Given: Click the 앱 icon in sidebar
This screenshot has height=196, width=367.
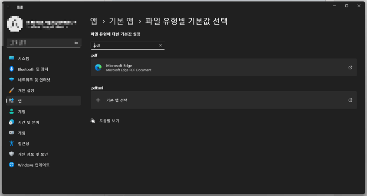Looking at the screenshot, I should tap(11, 101).
